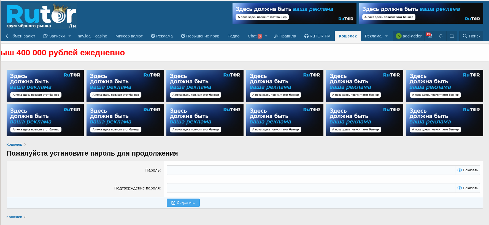Expand the Chat dropdown arrow
Viewport: 489px width, 225px height.
point(266,36)
